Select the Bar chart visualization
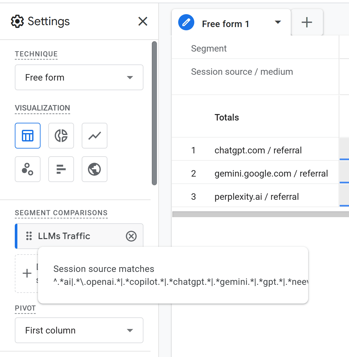The image size is (349, 357). pos(61,169)
